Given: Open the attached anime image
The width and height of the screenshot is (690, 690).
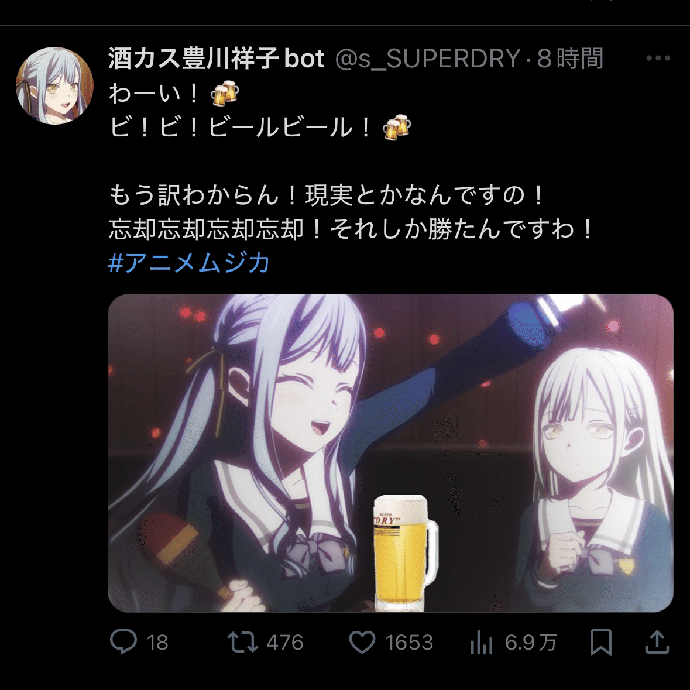Looking at the screenshot, I should pyautogui.click(x=391, y=453).
